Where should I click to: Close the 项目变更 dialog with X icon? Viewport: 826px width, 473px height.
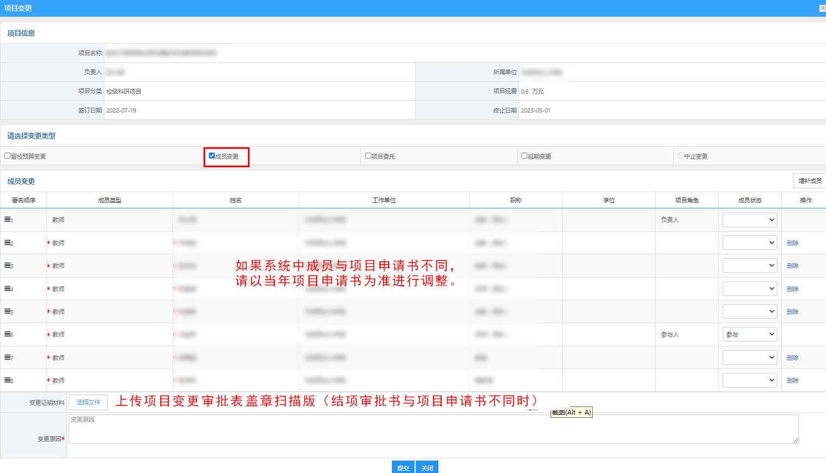click(x=822, y=8)
